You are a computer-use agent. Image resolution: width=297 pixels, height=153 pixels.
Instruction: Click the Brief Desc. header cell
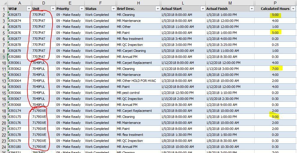tap(138, 9)
